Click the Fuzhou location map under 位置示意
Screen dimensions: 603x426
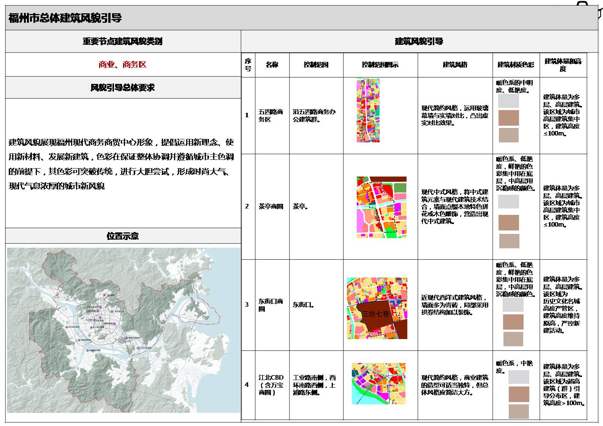pyautogui.click(x=123, y=330)
